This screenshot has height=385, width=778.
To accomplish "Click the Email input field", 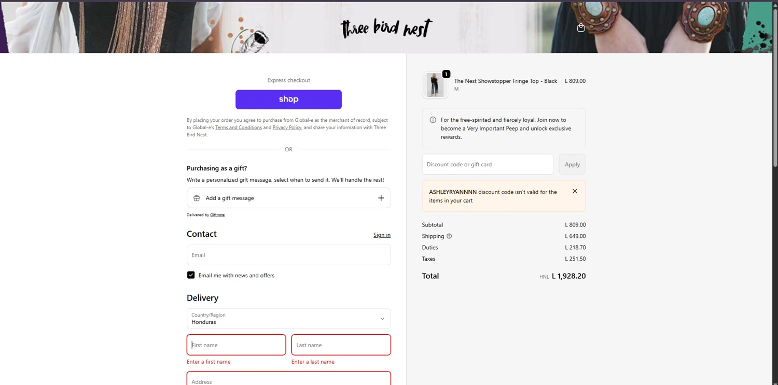I will coord(288,255).
